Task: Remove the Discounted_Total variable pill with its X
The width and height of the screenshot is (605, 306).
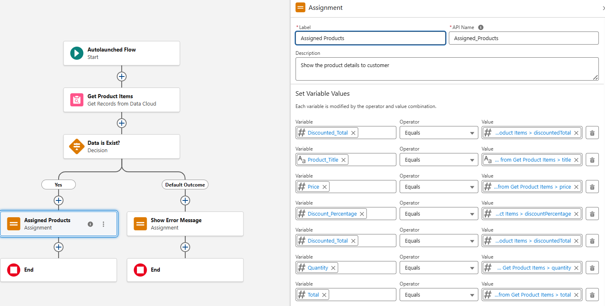Action: coord(353,133)
